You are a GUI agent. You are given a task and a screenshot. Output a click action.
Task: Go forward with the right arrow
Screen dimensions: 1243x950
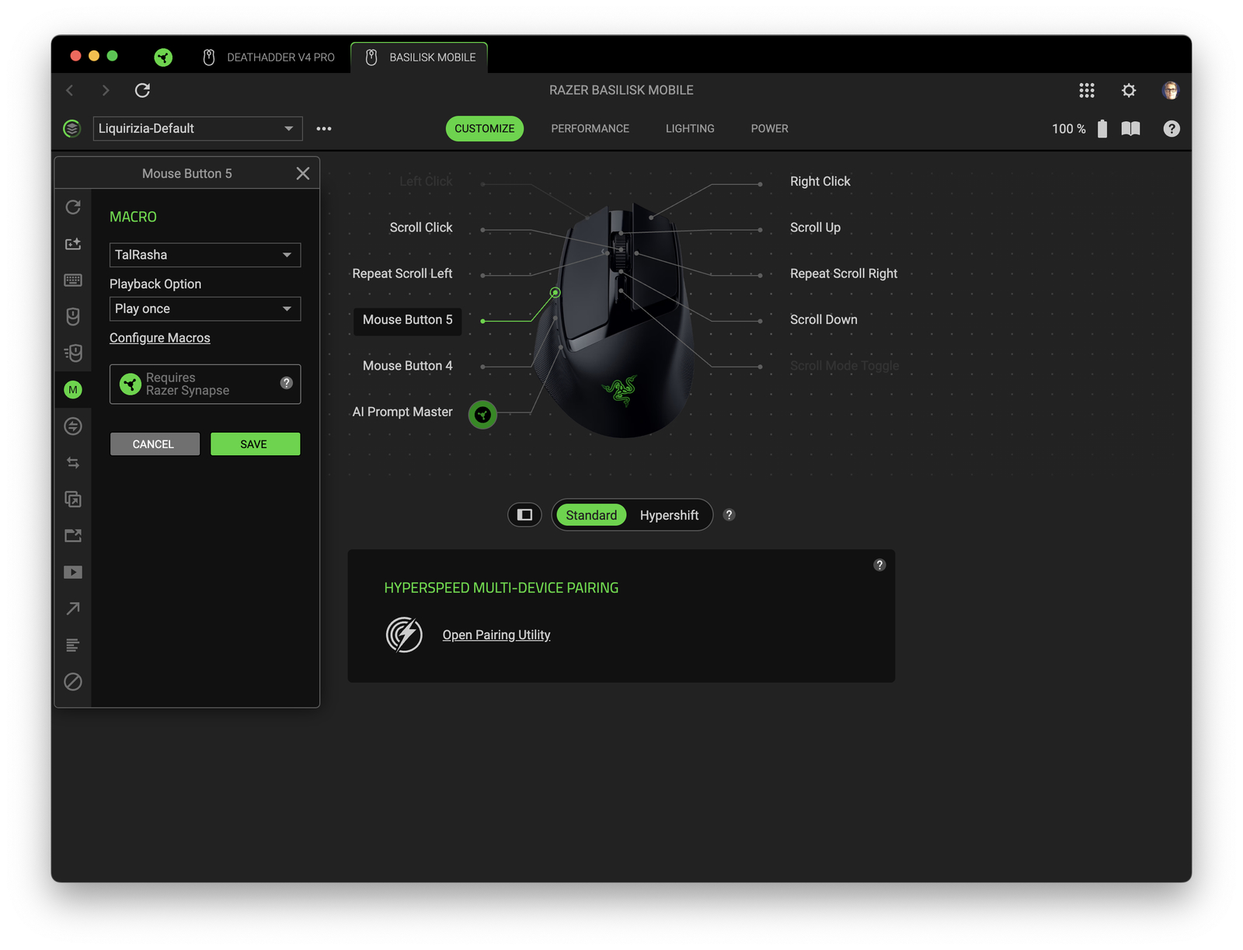pyautogui.click(x=106, y=91)
